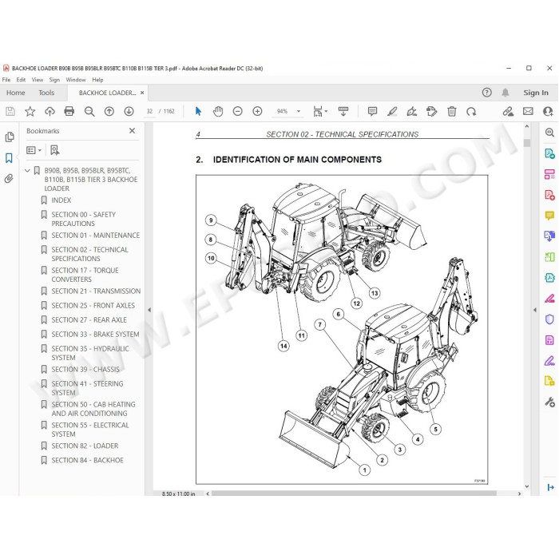Open bookmarks options dropdown menu
This screenshot has height=559, width=559.
pyautogui.click(x=34, y=150)
